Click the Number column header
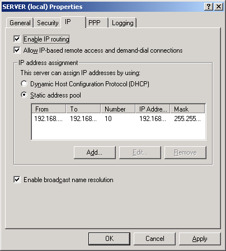 (118, 109)
